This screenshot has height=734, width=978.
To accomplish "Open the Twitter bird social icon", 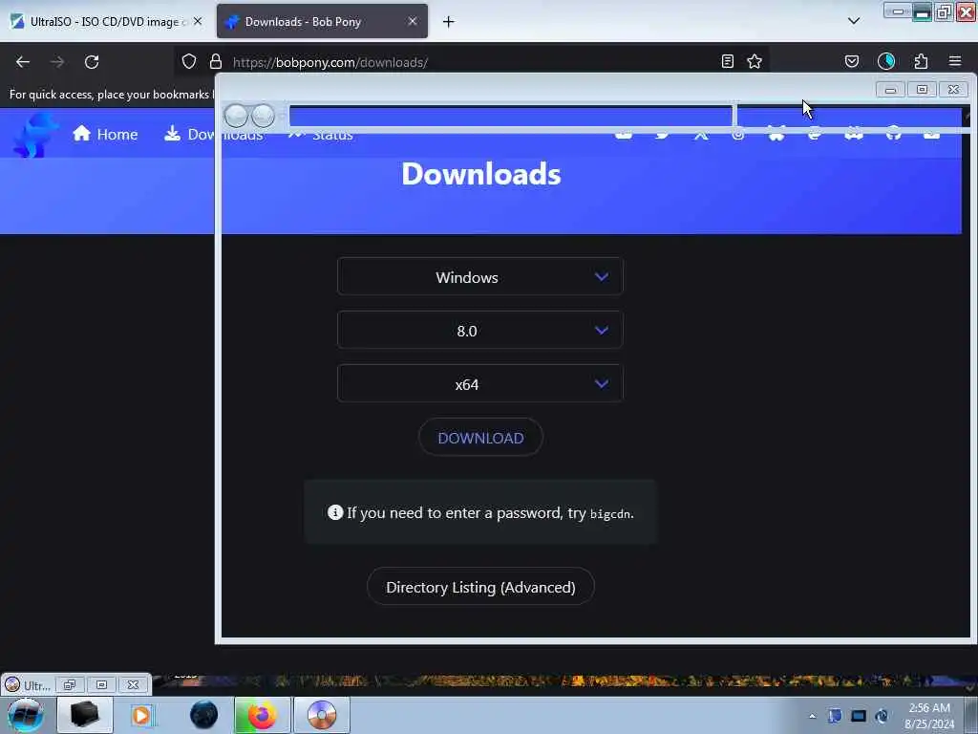I will point(663,134).
